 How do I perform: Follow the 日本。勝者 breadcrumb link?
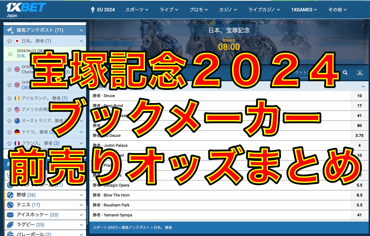163,227
